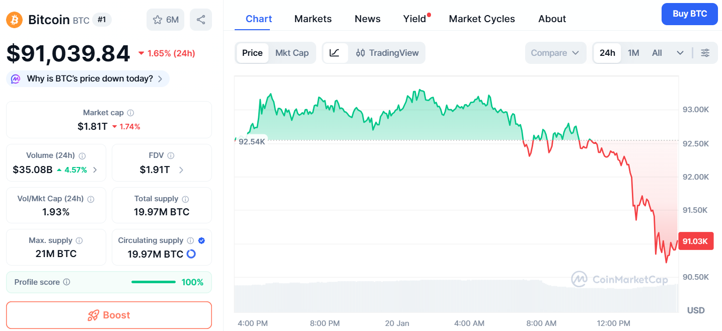Click the Profile score info icon
This screenshot has width=722, height=331.
[67, 282]
